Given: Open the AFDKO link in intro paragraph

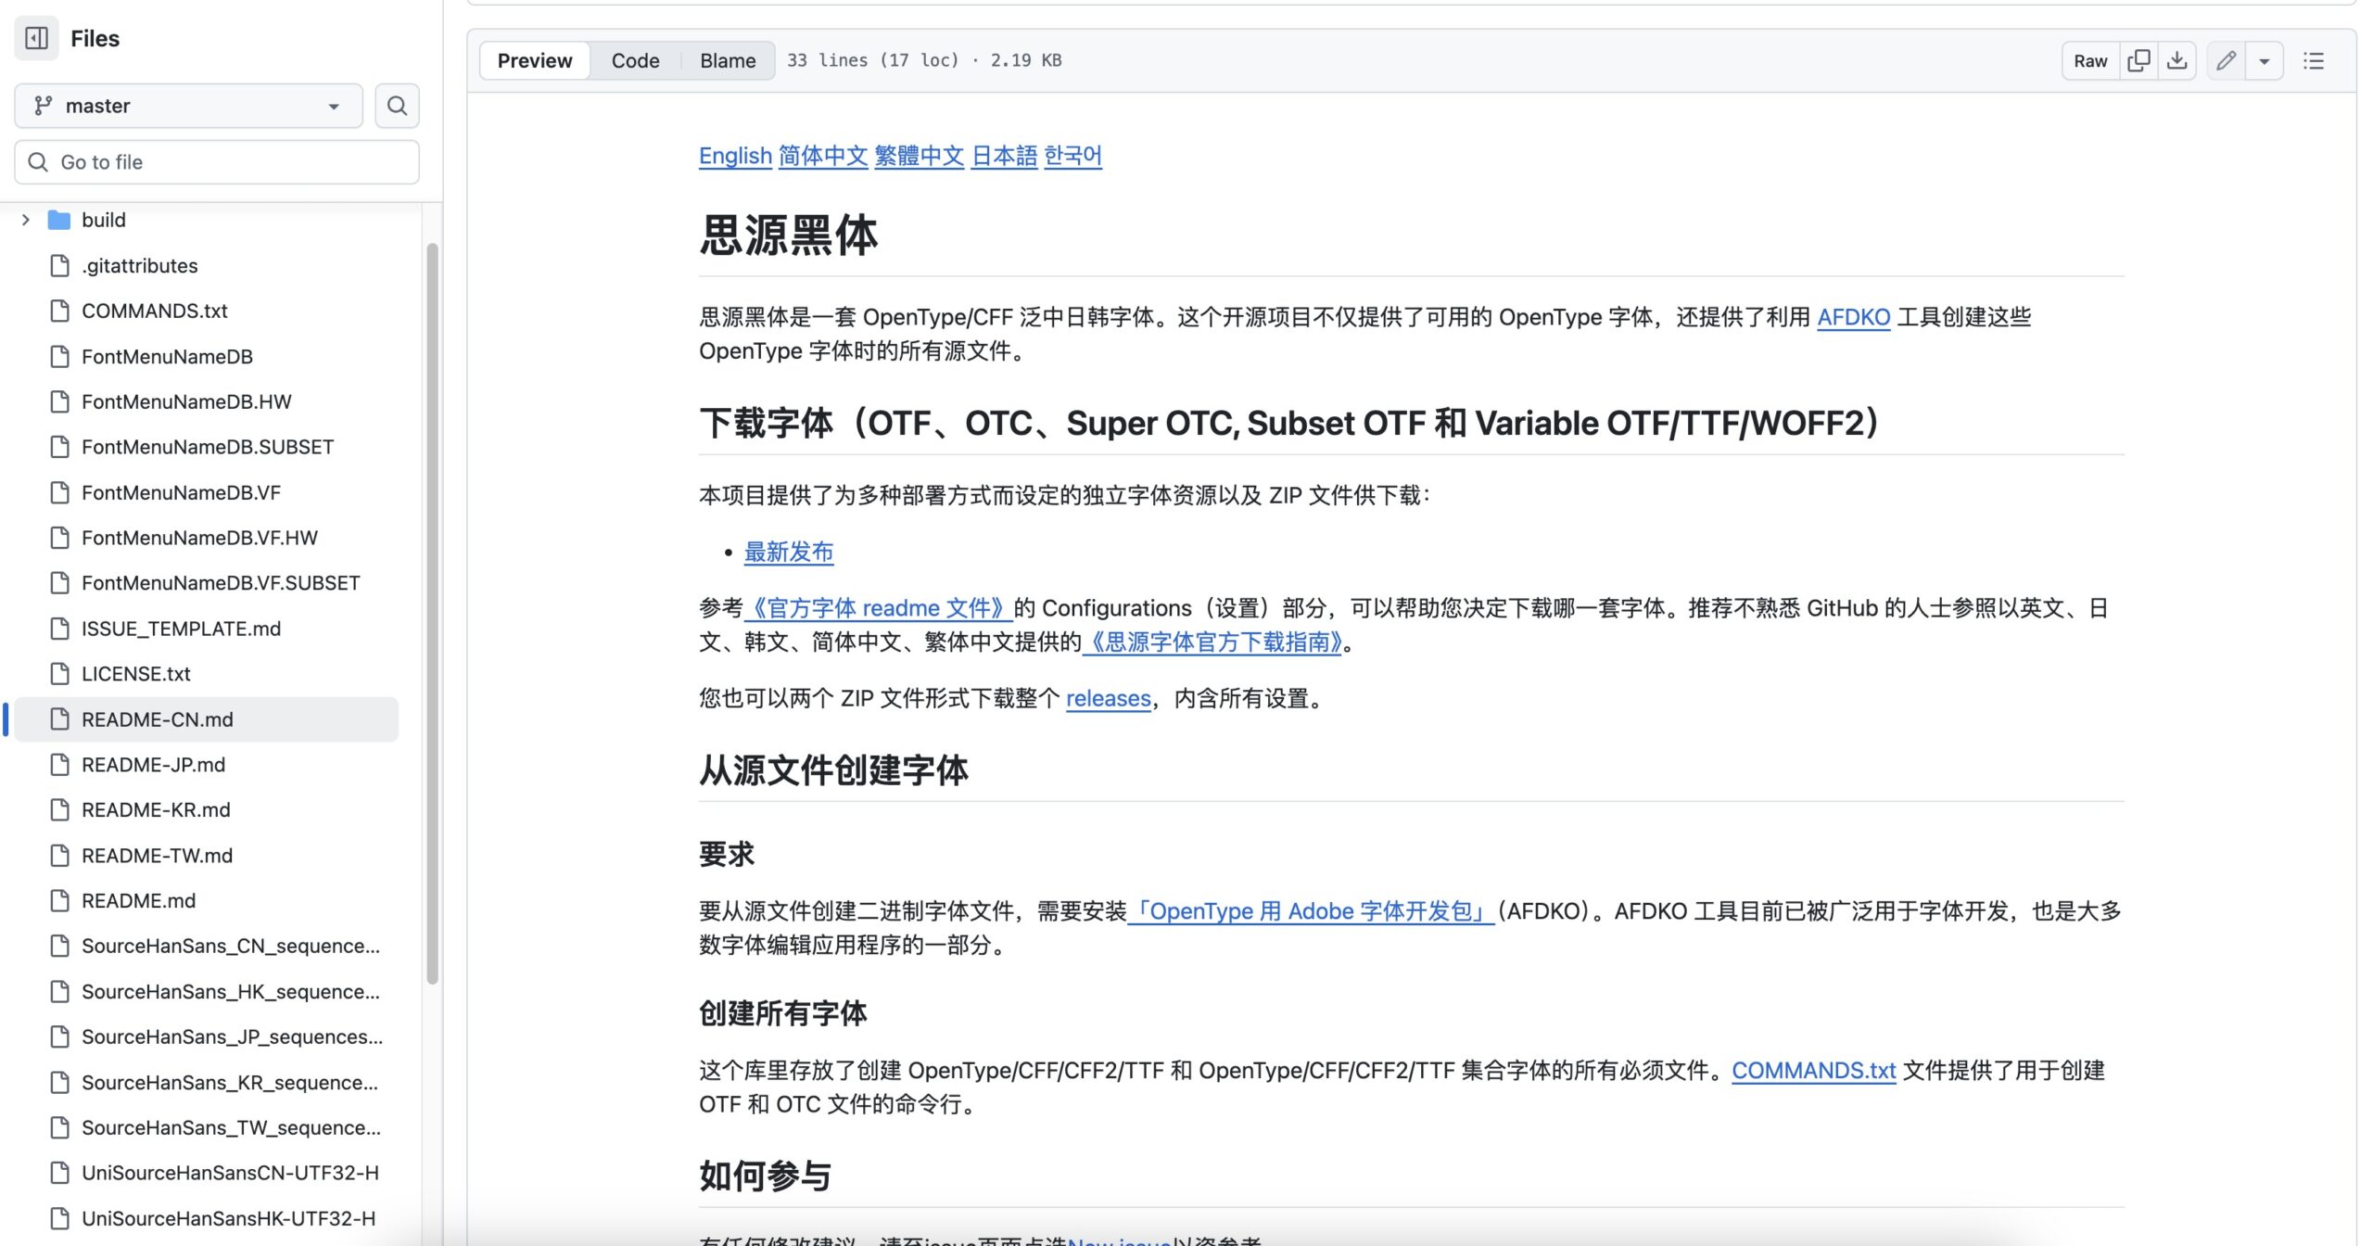Looking at the screenshot, I should [x=1853, y=317].
